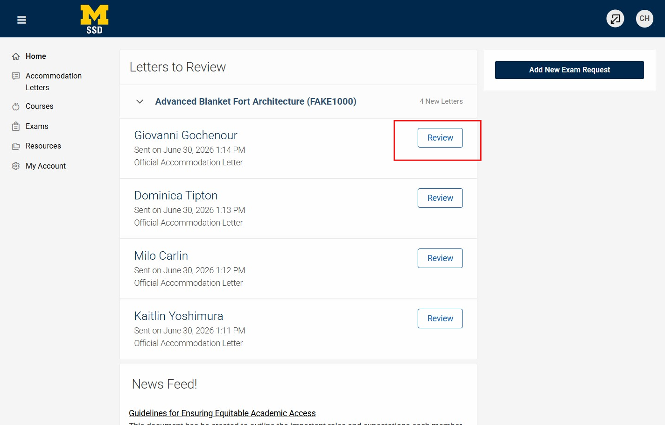
Task: Click the Courses apple icon
Action: click(16, 106)
